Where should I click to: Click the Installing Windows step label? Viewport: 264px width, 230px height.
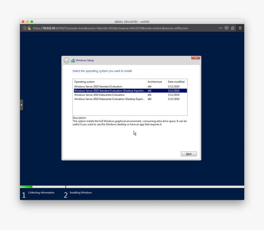coord(81,193)
